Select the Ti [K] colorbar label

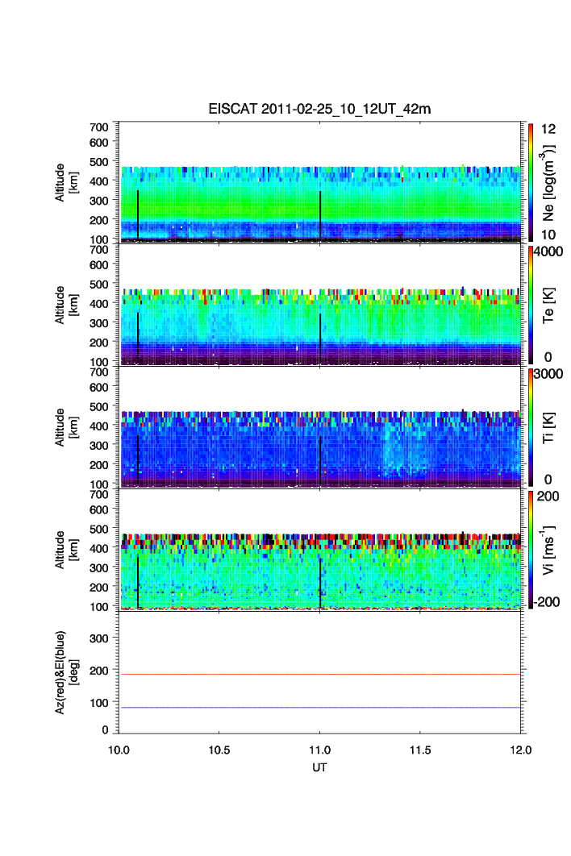point(548,427)
